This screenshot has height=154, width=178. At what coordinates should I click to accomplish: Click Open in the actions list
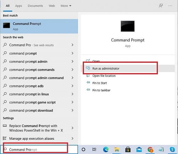coord(96,61)
